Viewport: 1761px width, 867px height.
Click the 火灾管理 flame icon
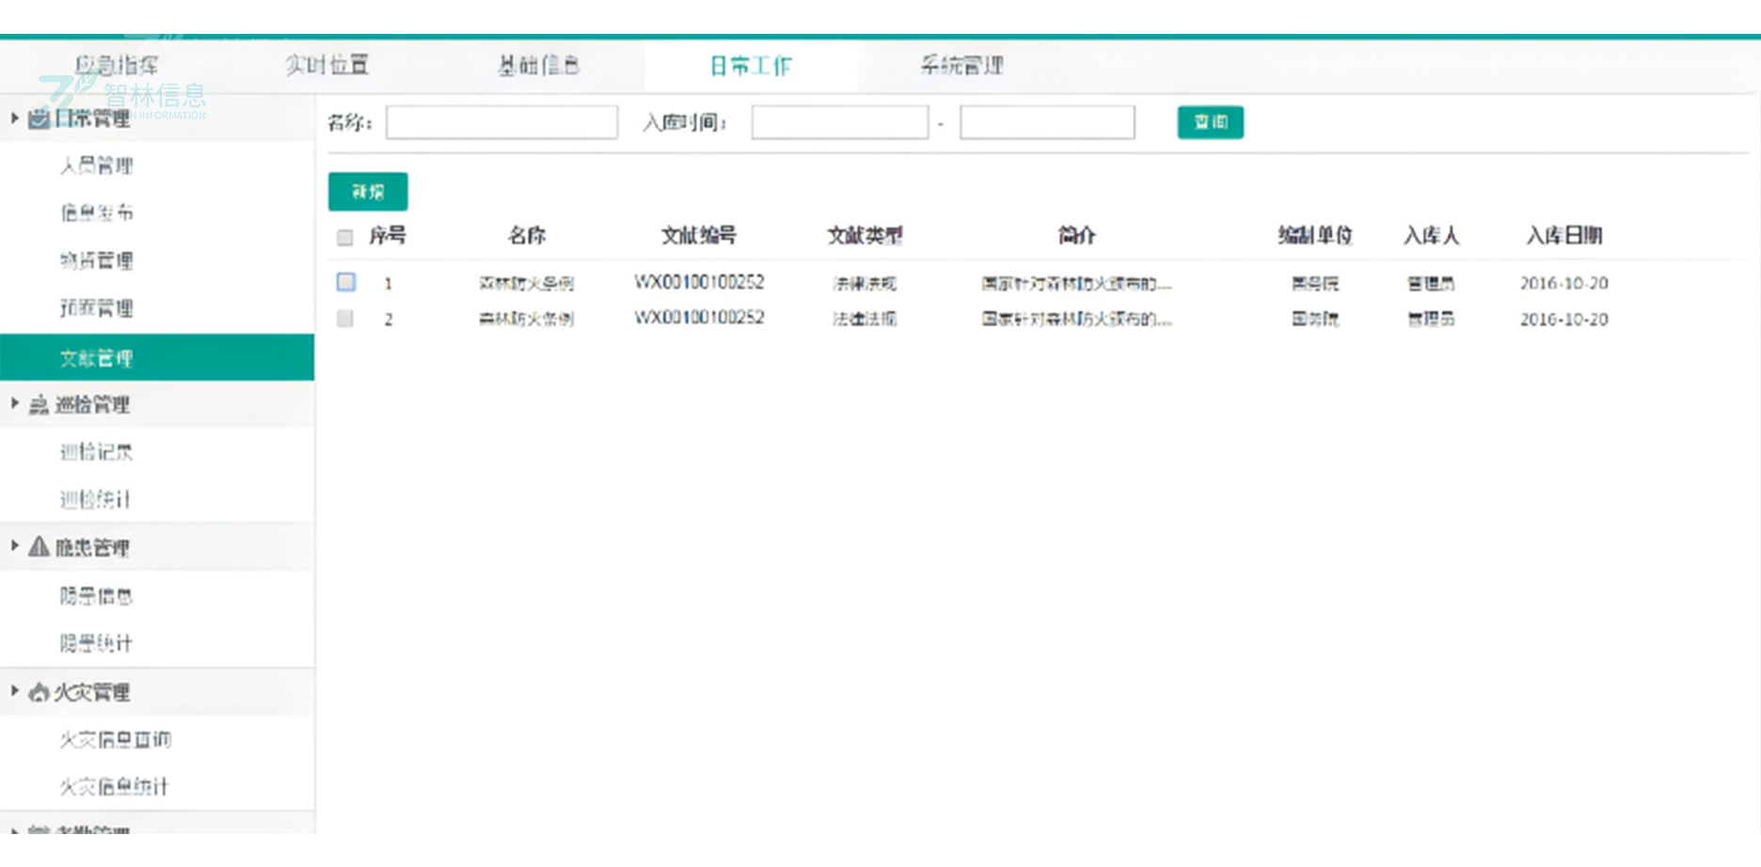tap(39, 692)
